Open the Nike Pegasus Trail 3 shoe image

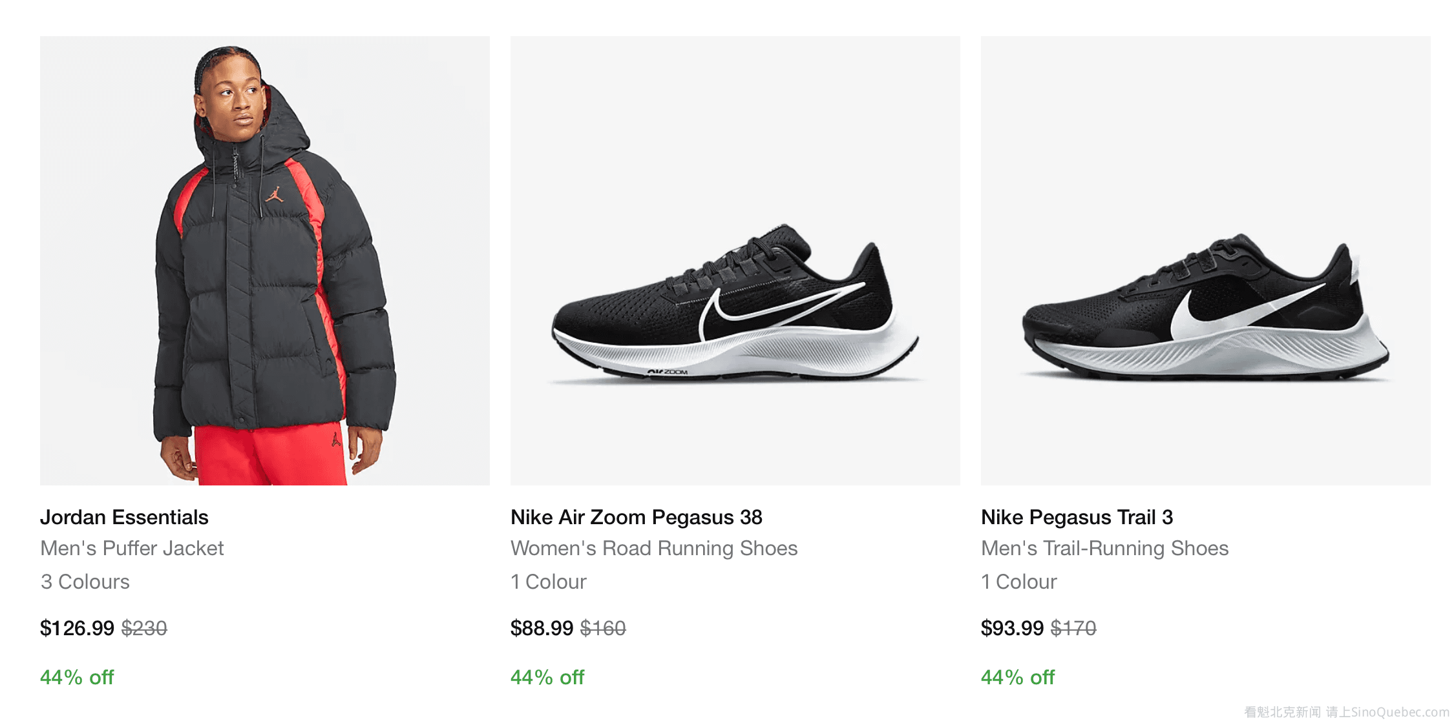click(x=1205, y=261)
